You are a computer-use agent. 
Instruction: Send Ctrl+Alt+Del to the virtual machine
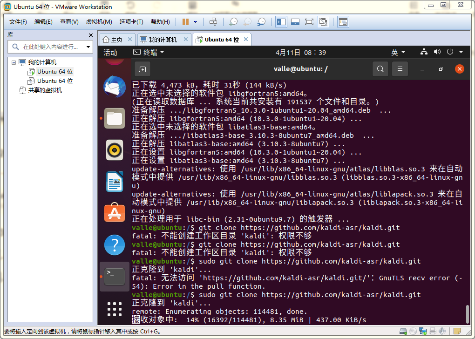(x=213, y=22)
